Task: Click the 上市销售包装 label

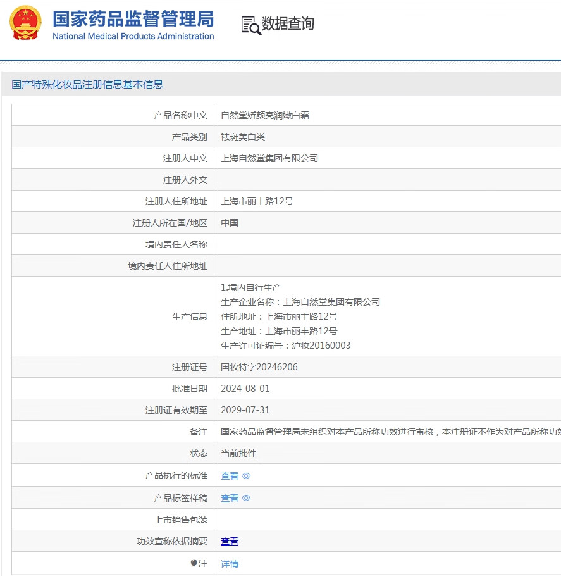Action: [x=181, y=520]
